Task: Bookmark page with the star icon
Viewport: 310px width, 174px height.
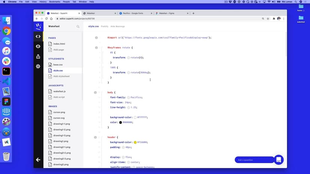Action: point(268,18)
